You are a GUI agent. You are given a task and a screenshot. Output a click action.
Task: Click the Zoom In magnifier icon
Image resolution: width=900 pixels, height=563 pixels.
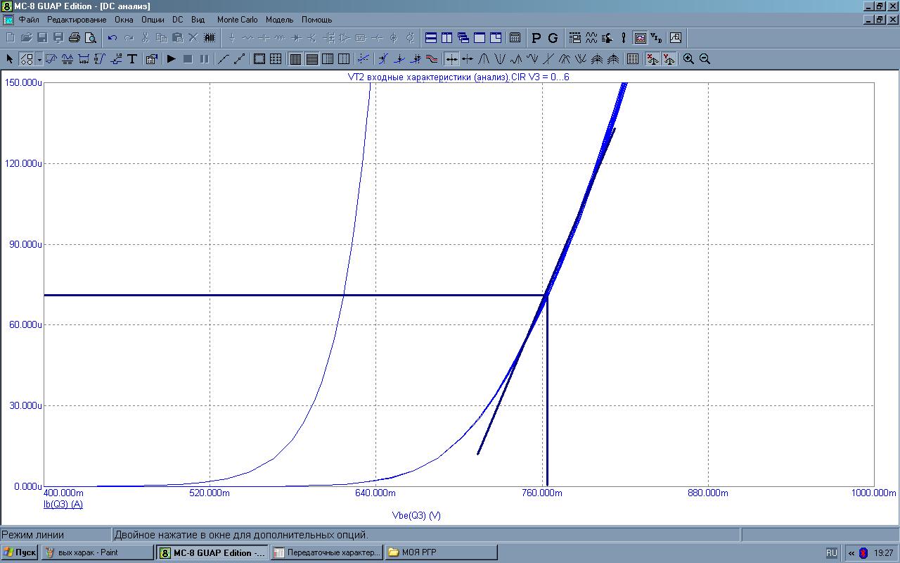688,59
